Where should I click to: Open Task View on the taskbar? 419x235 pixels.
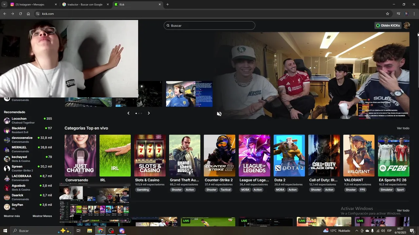(x=79, y=231)
